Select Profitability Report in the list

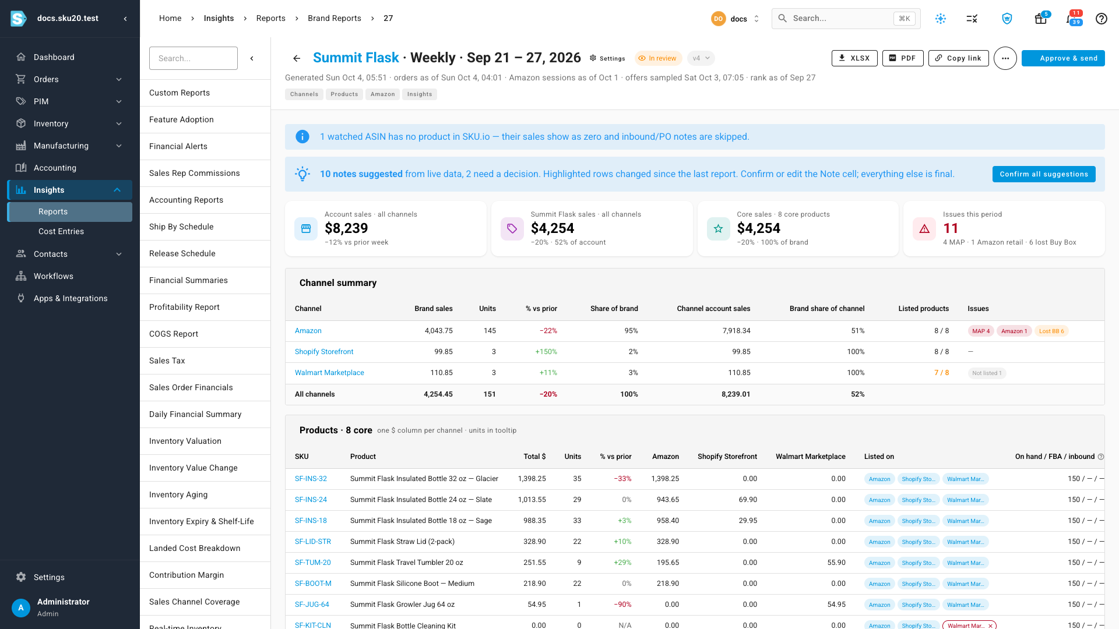click(x=205, y=307)
